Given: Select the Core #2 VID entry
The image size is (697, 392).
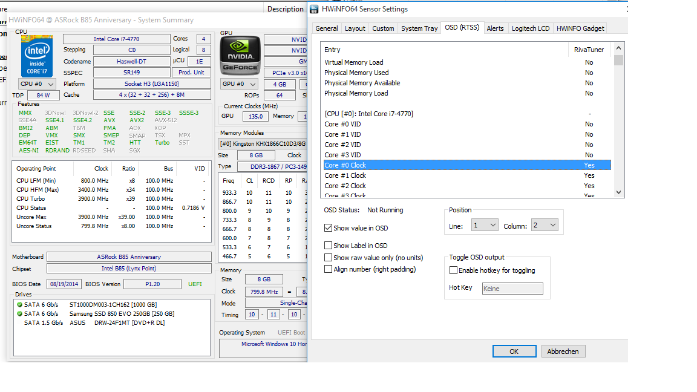Looking at the screenshot, I should pos(467,145).
